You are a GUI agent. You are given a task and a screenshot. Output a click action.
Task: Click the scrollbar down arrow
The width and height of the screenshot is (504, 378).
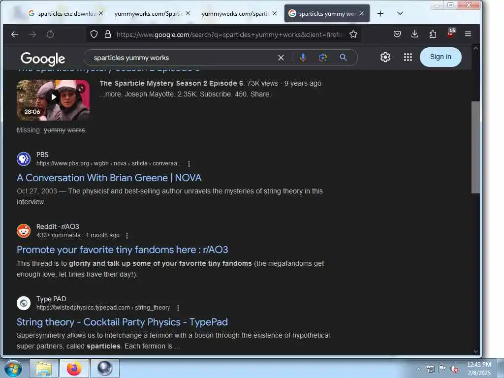click(x=476, y=351)
